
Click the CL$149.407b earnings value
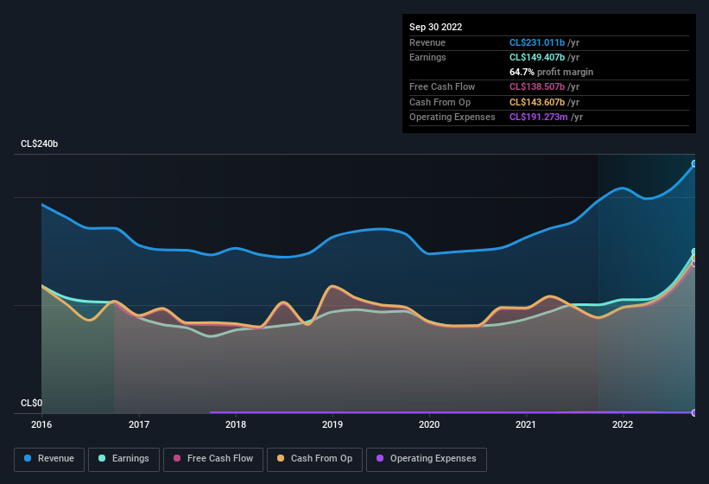537,57
